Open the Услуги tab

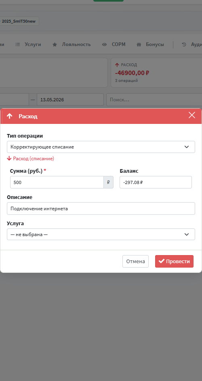coord(33,44)
